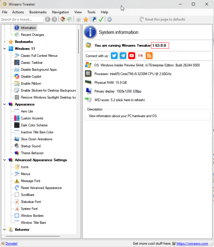214x247 pixels.
Task: Click the Message Font warning icon
Action: [x=17, y=181]
